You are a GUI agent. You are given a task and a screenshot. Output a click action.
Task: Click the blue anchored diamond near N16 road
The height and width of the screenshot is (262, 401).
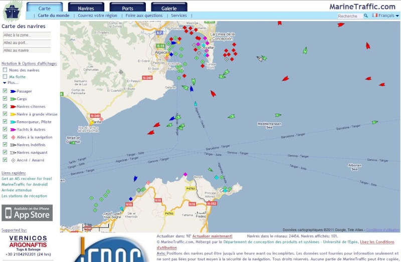(x=131, y=199)
